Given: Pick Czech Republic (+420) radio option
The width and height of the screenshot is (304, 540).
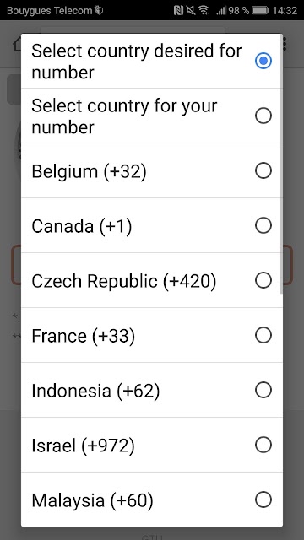Looking at the screenshot, I should point(263,280).
